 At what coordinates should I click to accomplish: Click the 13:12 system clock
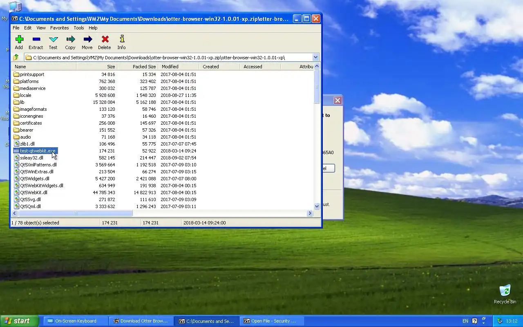point(512,321)
